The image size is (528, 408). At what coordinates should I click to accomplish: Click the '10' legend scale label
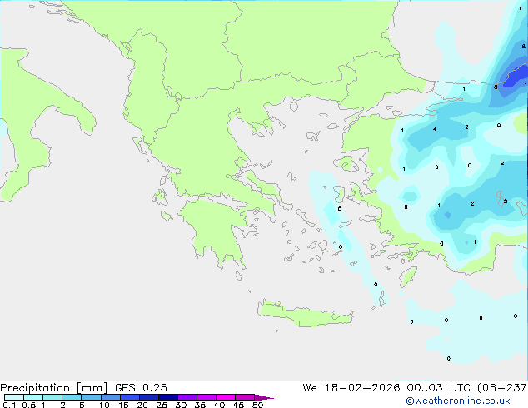point(104,405)
